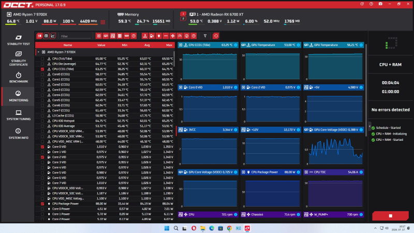Sort by the Max column header
The width and height of the screenshot is (414, 233).
(169, 45)
